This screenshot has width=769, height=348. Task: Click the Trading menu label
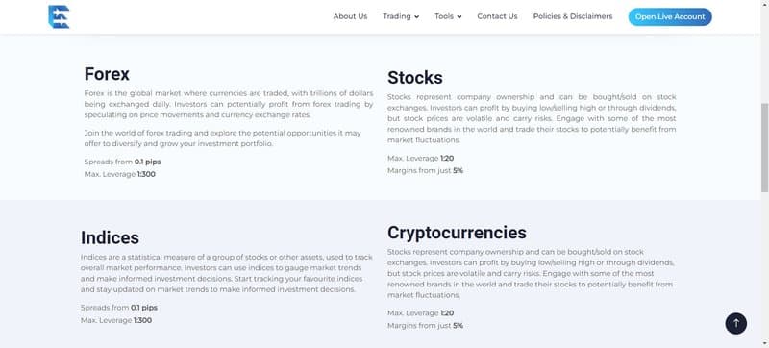click(397, 16)
